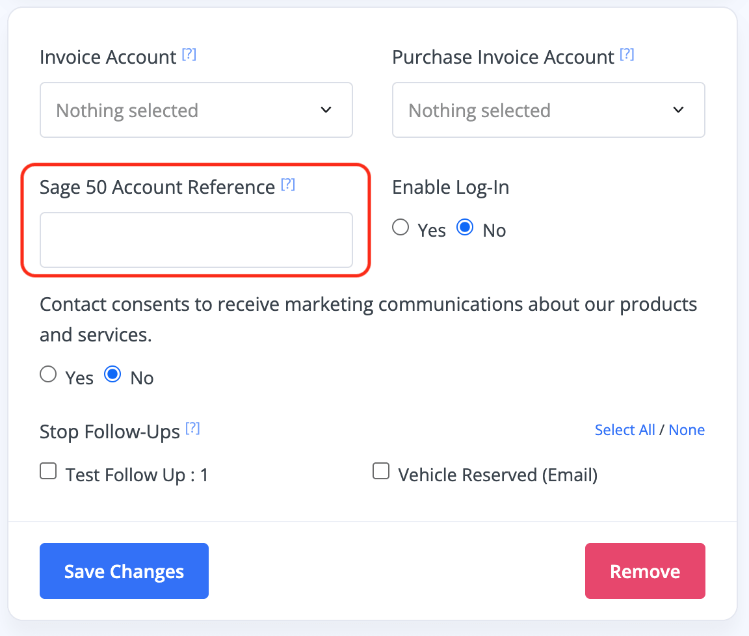Click the Vehicle Reserved (Email) label text
Image resolution: width=749 pixels, height=636 pixels.
497,475
